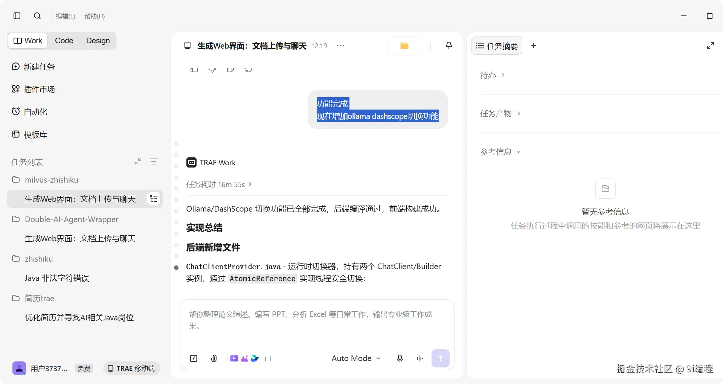Collapse the 参考信息 section
The image size is (723, 384).
[x=500, y=152]
